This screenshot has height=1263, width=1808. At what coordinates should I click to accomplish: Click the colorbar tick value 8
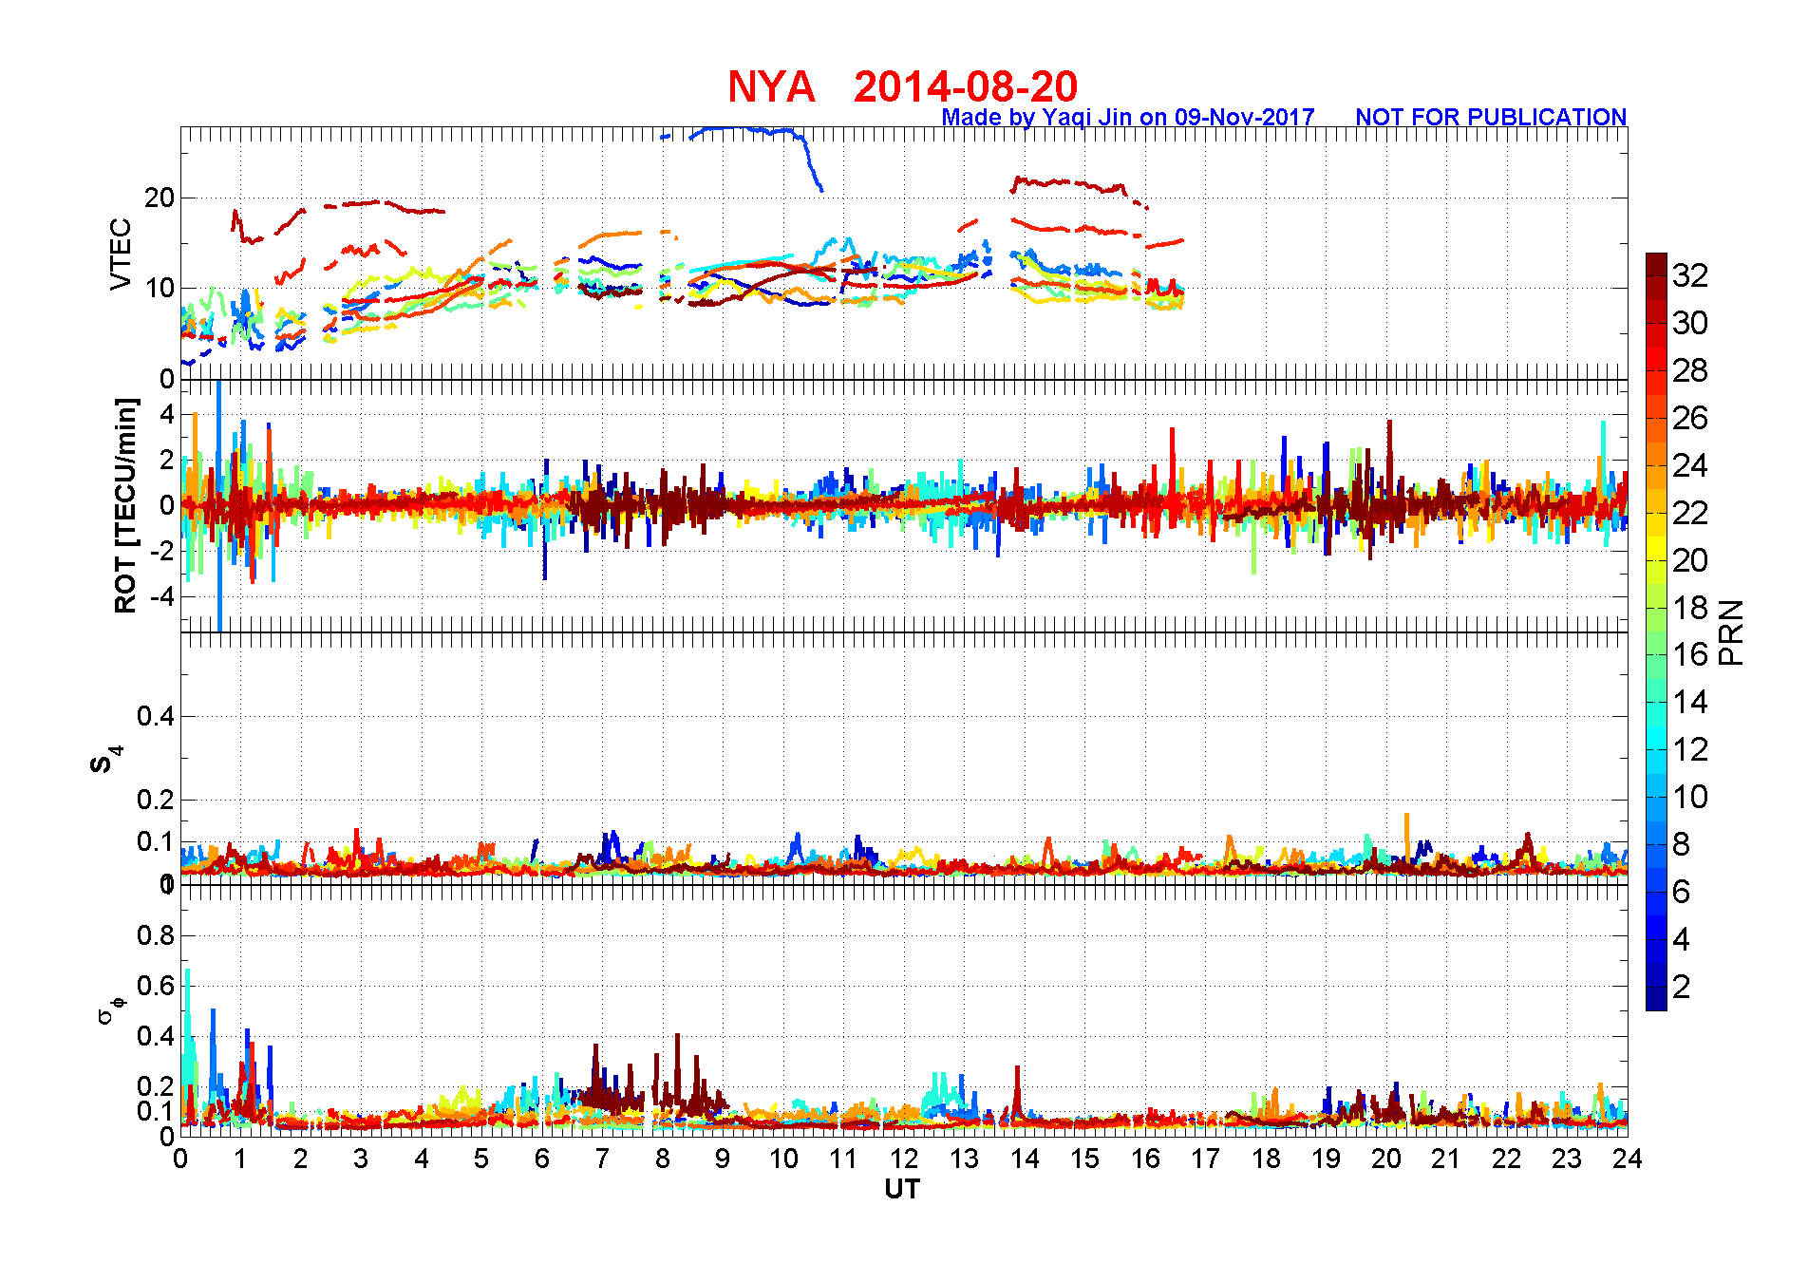click(x=1681, y=844)
